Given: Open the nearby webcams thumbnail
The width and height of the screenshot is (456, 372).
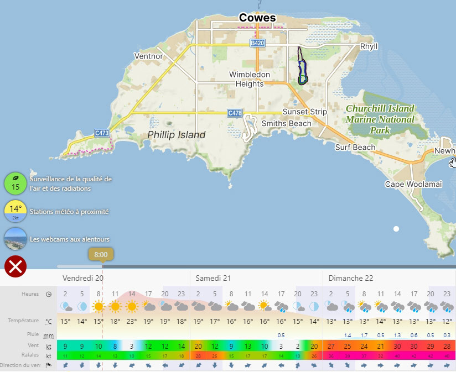Looking at the screenshot, I should coord(15,239).
